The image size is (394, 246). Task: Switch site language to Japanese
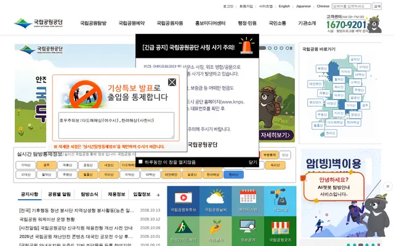304,6
